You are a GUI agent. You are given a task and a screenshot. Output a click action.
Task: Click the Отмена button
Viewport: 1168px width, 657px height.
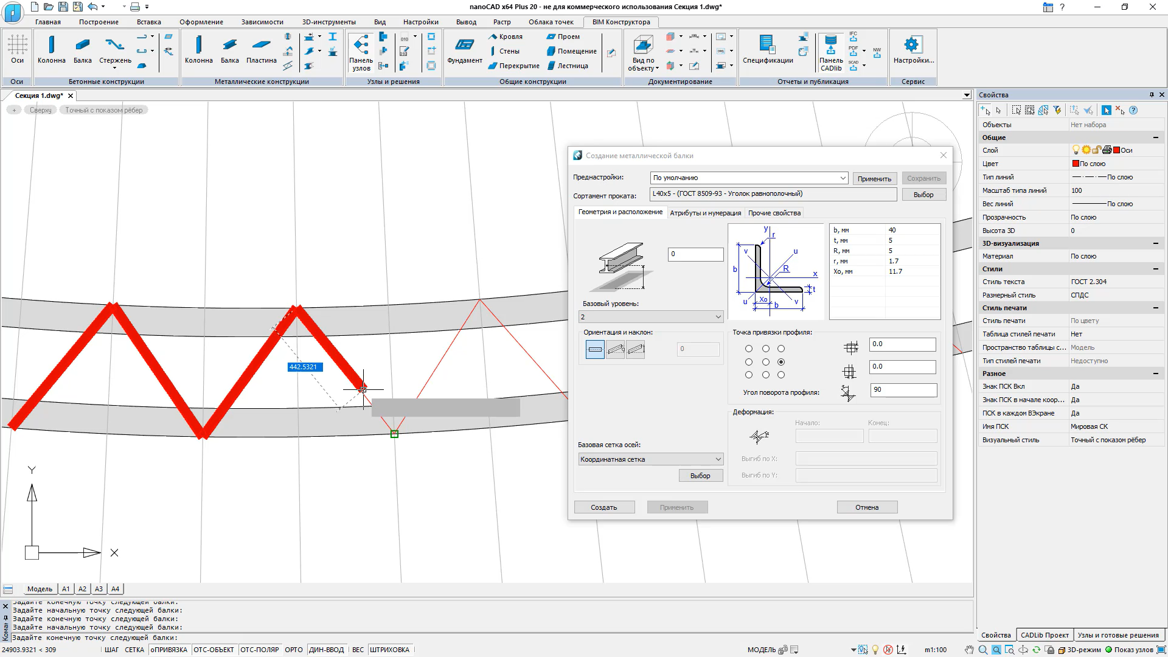point(866,507)
